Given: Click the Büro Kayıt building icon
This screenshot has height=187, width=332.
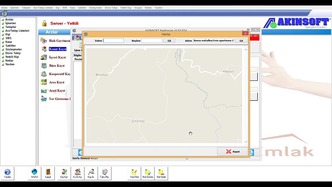Looking at the screenshot, I should (44, 66).
